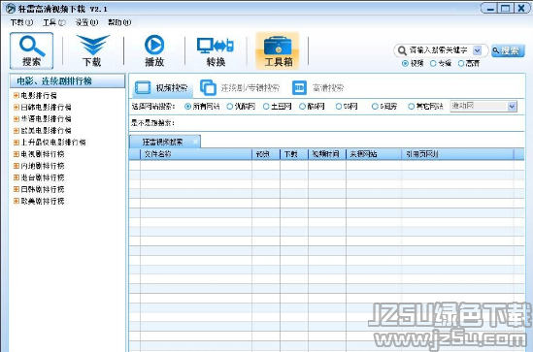533x352 pixels.
Task: Expand the 上升最快电影排行榜 tree node
Action: coord(16,143)
